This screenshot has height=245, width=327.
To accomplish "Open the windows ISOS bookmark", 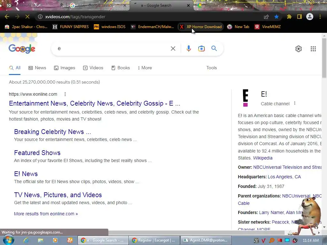I will [110, 27].
